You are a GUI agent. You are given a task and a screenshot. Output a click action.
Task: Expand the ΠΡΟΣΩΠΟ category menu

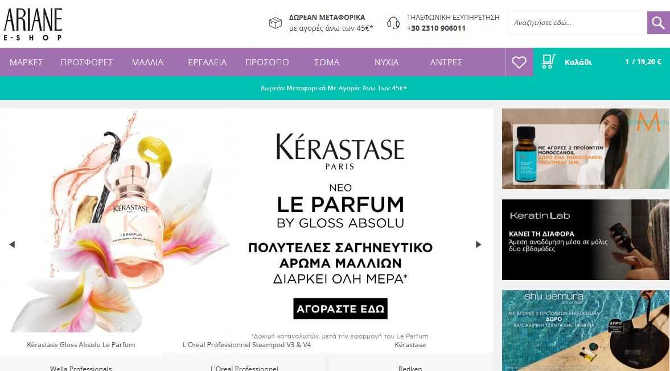click(267, 62)
